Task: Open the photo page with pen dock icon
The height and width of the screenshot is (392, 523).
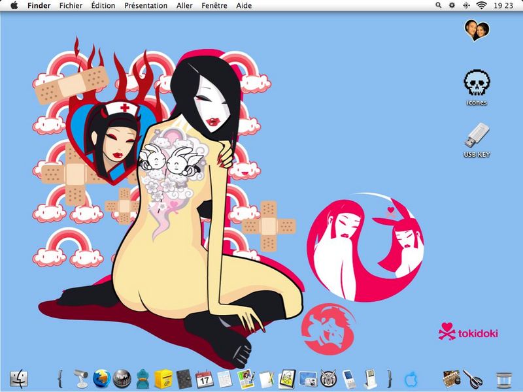Action: click(x=246, y=379)
